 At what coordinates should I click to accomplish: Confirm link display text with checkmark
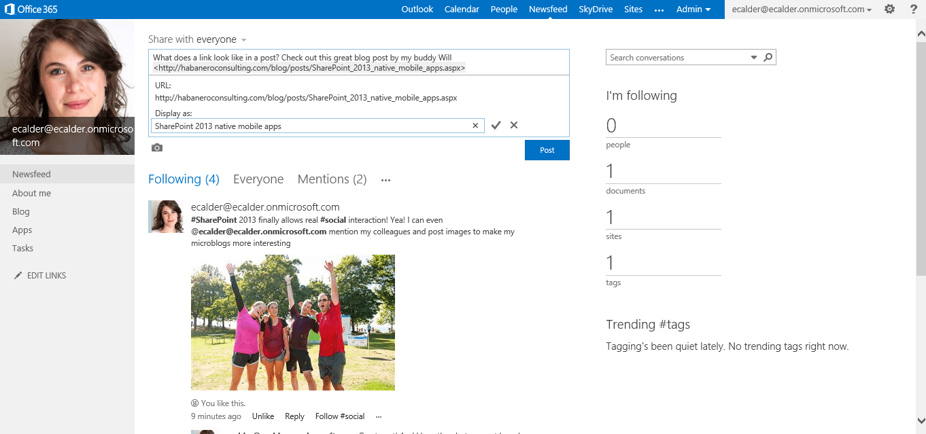coord(496,125)
